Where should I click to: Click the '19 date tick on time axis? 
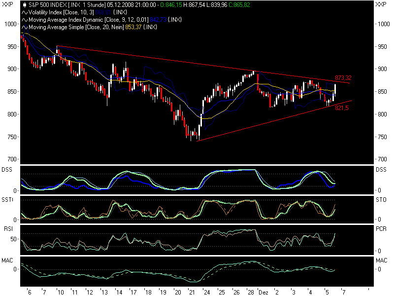pos(163,292)
